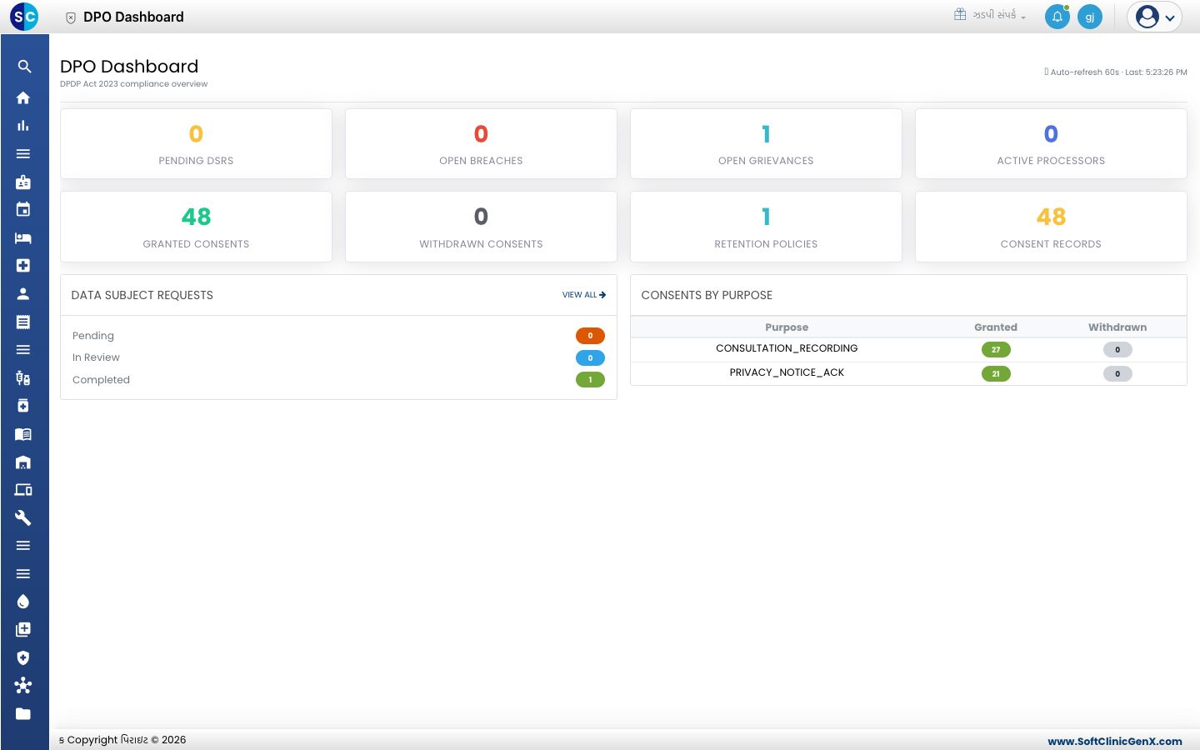This screenshot has width=1200, height=750.
Task: Click the CONSULTATION_RECORDING purpose cell
Action: click(787, 348)
